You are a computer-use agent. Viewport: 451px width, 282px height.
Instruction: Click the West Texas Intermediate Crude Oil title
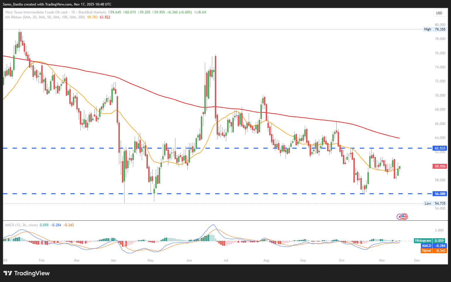coord(36,12)
